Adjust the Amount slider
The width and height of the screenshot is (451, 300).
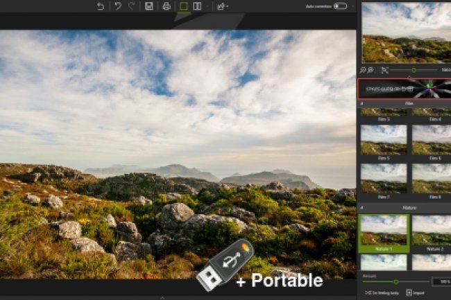tap(395, 281)
